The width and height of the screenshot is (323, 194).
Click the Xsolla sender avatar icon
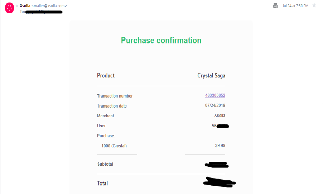[x=9, y=8]
